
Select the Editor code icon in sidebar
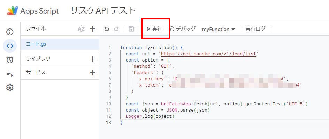tap(10, 46)
